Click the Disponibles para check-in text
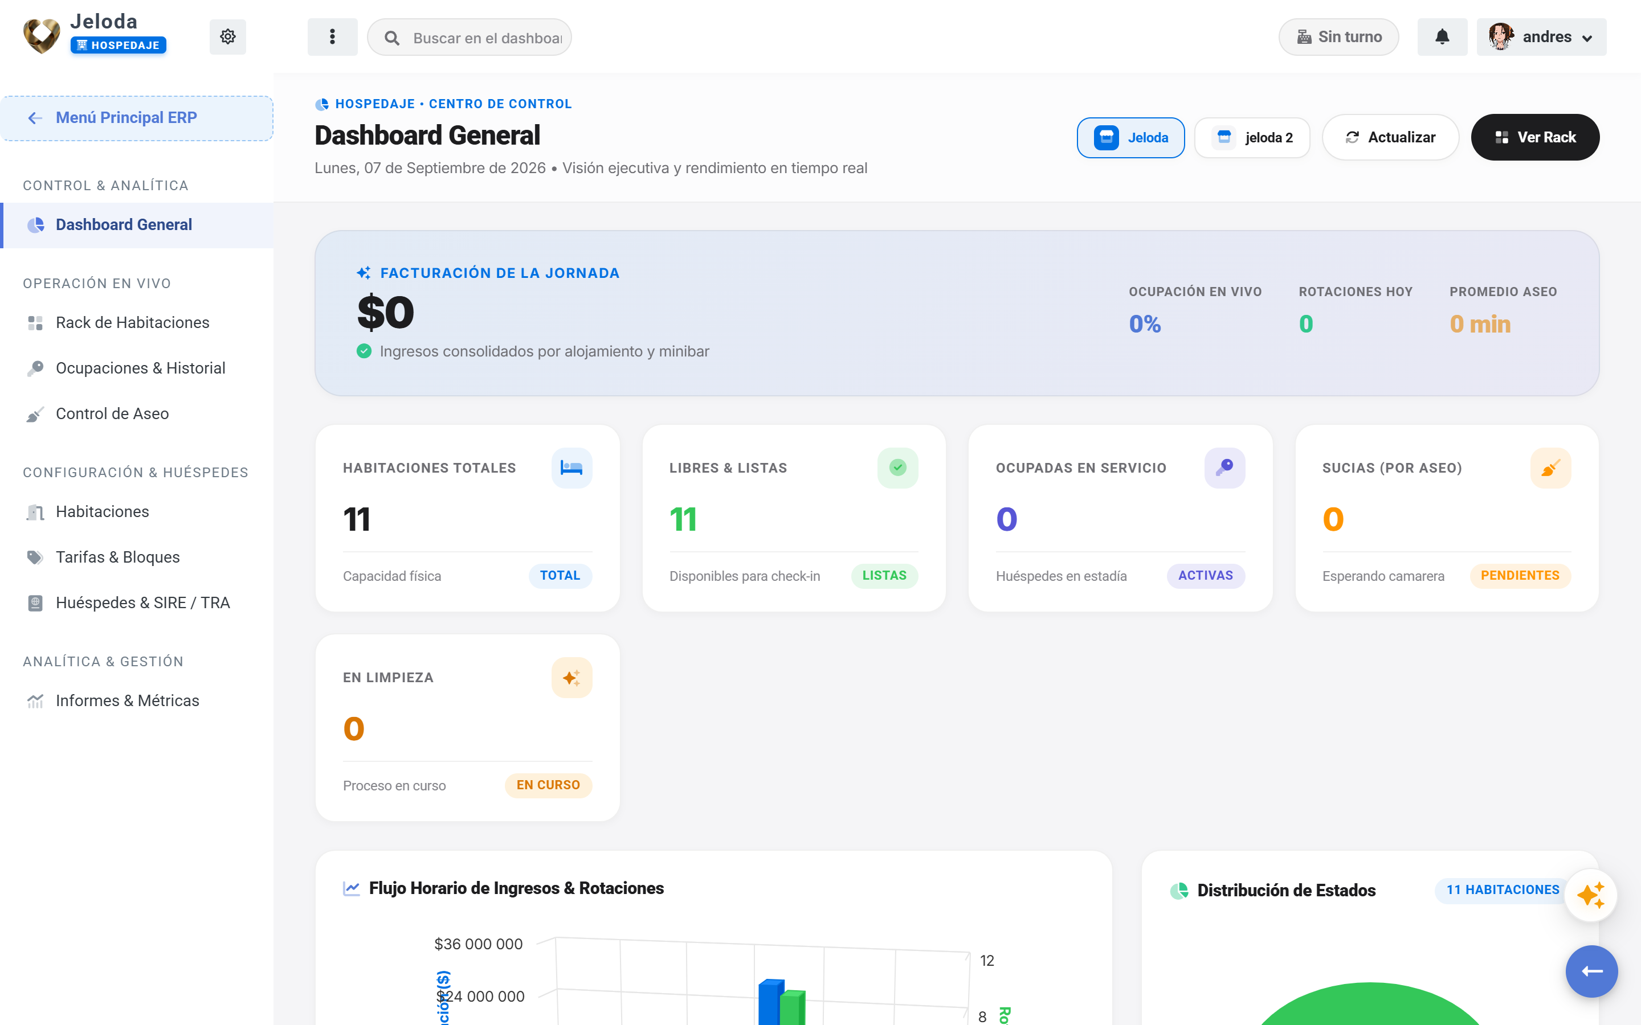This screenshot has height=1025, width=1641. pos(745,576)
